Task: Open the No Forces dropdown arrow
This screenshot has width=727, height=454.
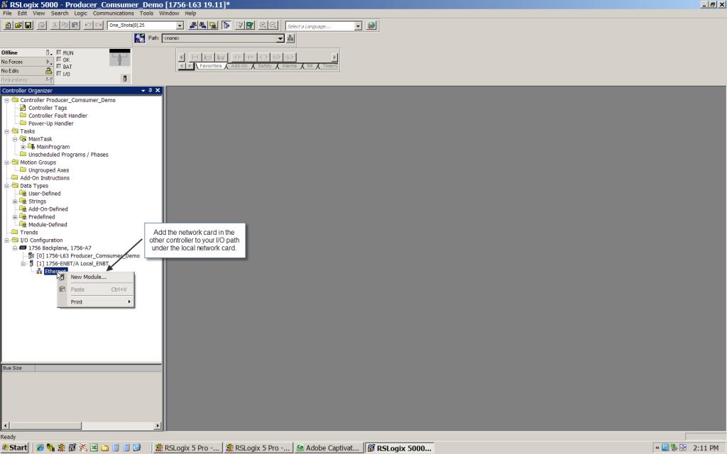Action: tap(49, 62)
